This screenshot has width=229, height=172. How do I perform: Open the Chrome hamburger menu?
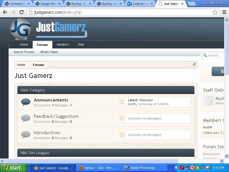[224, 12]
